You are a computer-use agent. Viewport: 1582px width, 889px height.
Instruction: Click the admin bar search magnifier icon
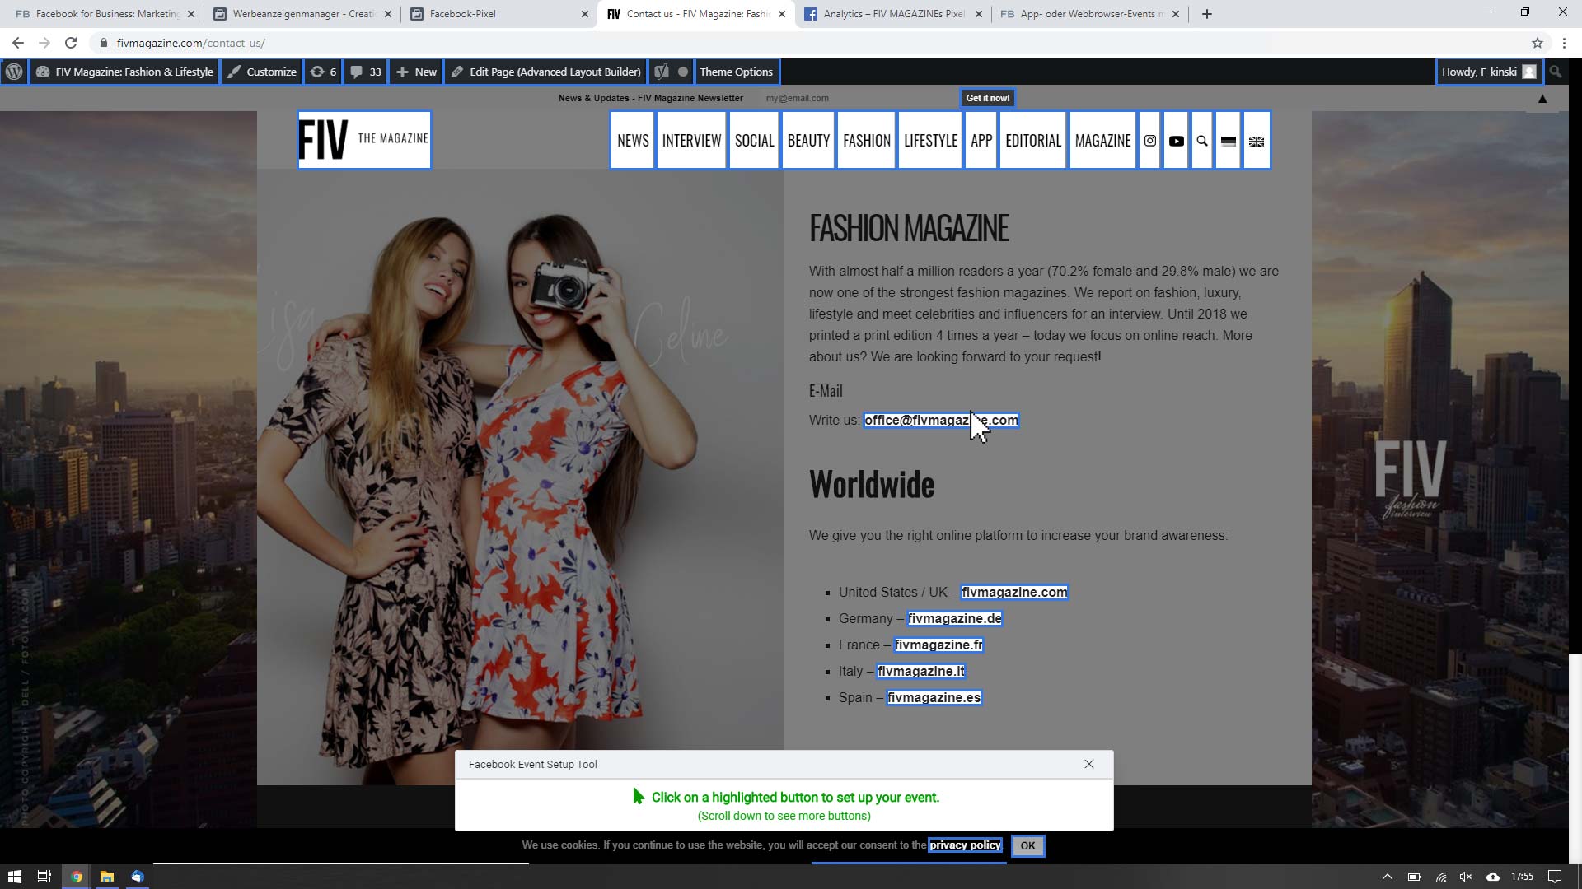[1555, 72]
